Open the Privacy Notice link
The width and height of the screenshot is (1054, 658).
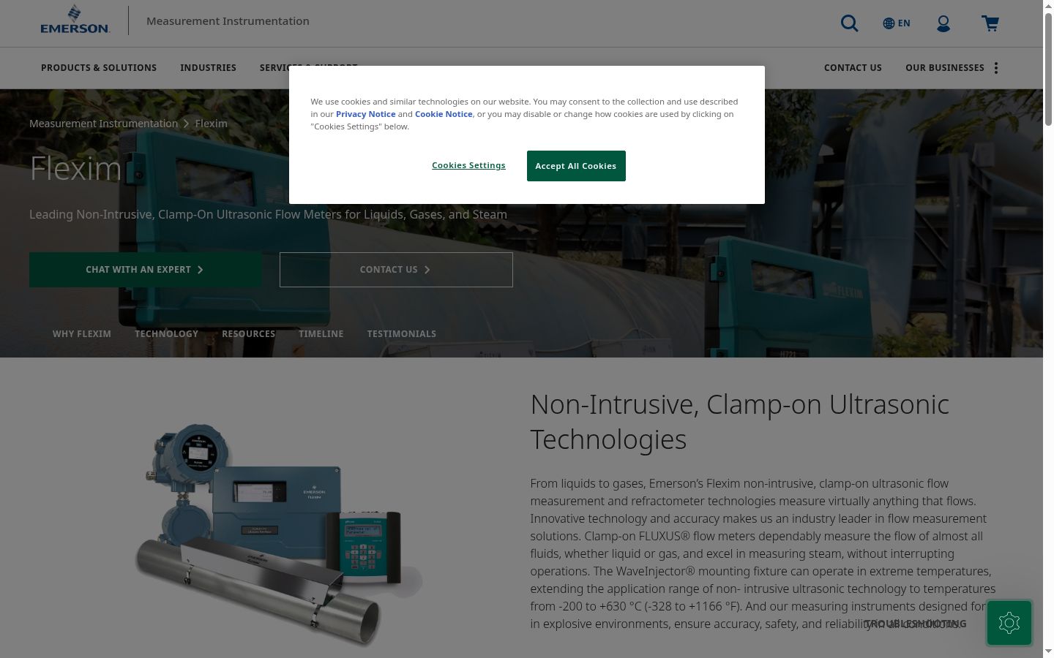click(365, 114)
